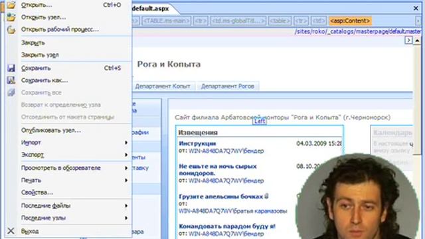This screenshot has width=425, height=239.
Task: Click the Open folder icon
Action: pyautogui.click(x=11, y=5)
